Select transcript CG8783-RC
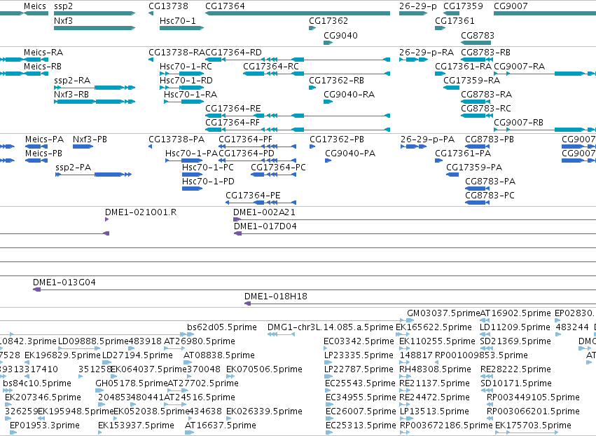This screenshot has width=596, height=436. 486,109
